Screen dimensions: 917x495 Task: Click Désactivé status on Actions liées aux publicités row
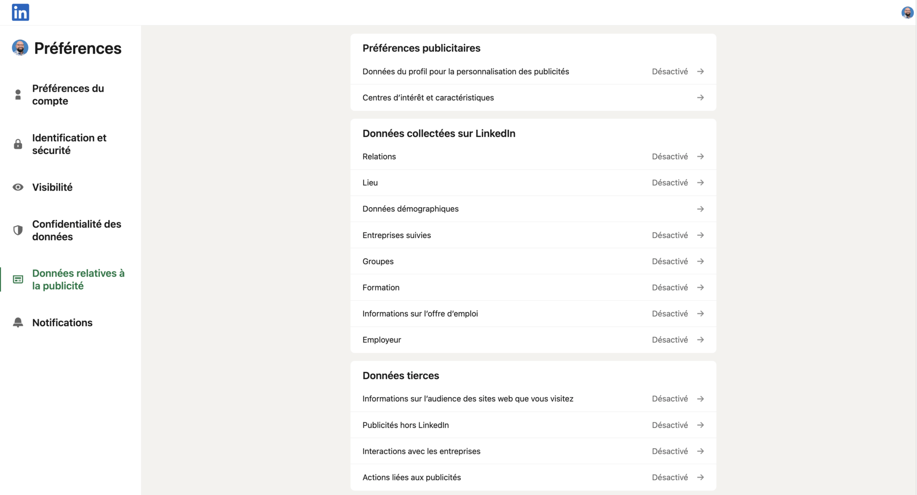point(670,478)
